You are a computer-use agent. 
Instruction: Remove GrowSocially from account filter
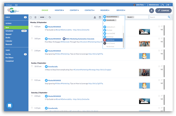pos(115,20)
